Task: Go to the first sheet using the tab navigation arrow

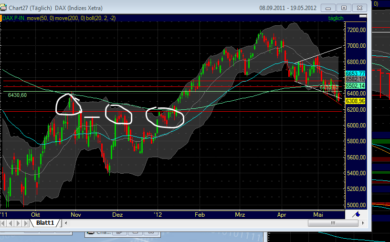Action: pyautogui.click(x=3, y=223)
